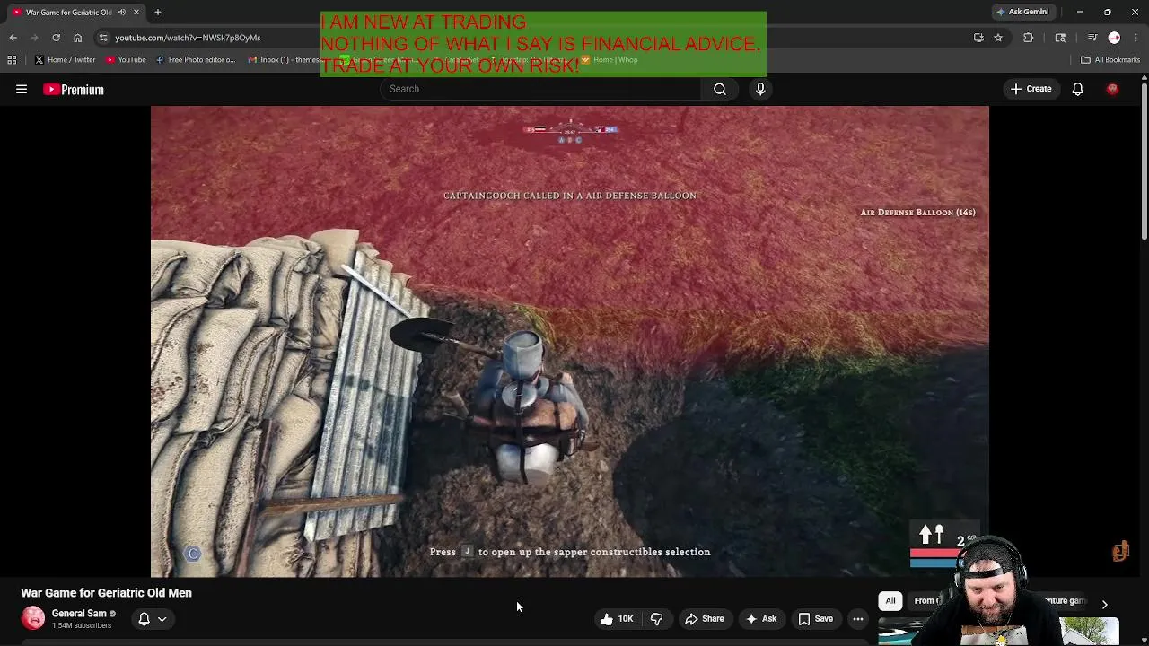Go to YouTube Premium home logo
This screenshot has width=1149, height=646.
[x=74, y=89]
